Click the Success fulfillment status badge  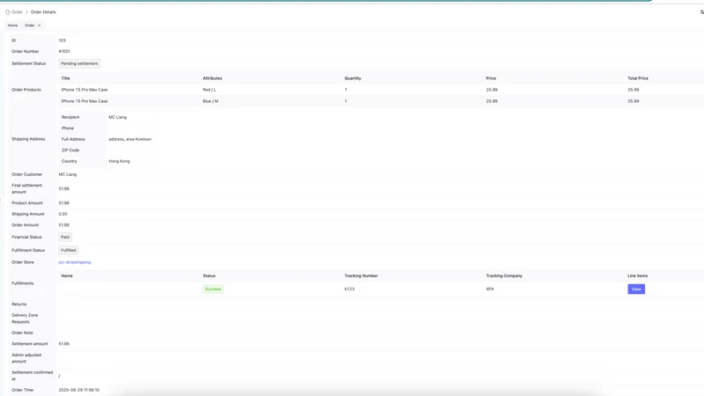pos(213,290)
